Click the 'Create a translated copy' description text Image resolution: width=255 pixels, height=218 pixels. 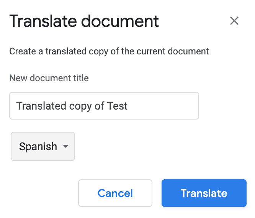click(x=109, y=51)
